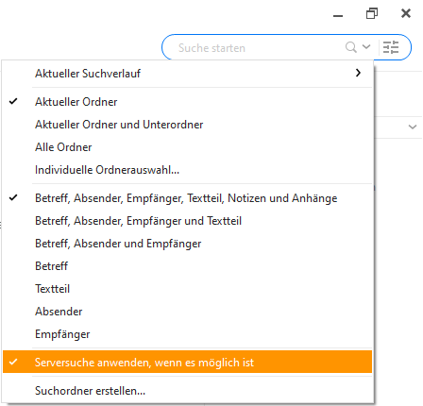Select Betreff, Absender, Empfänger und Textteil
Image resolution: width=423 pixels, height=406 pixels.
coord(187,221)
